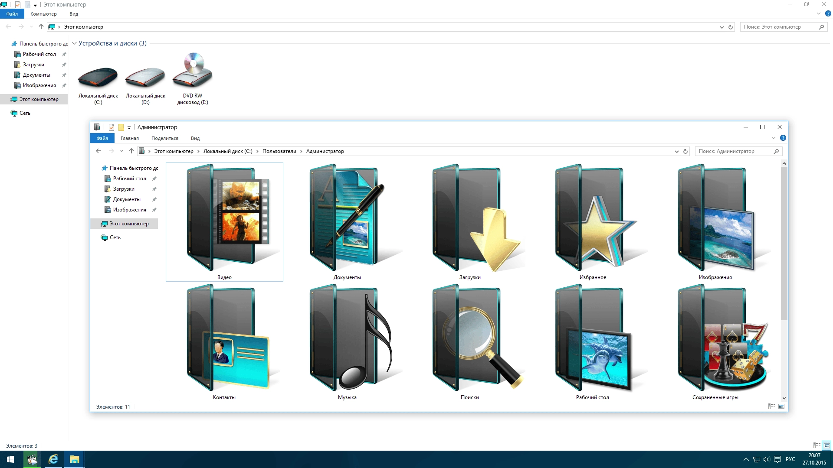Viewport: 833px width, 468px height.
Task: Open the Загрузки folder with yellow arrow
Action: coord(470,221)
